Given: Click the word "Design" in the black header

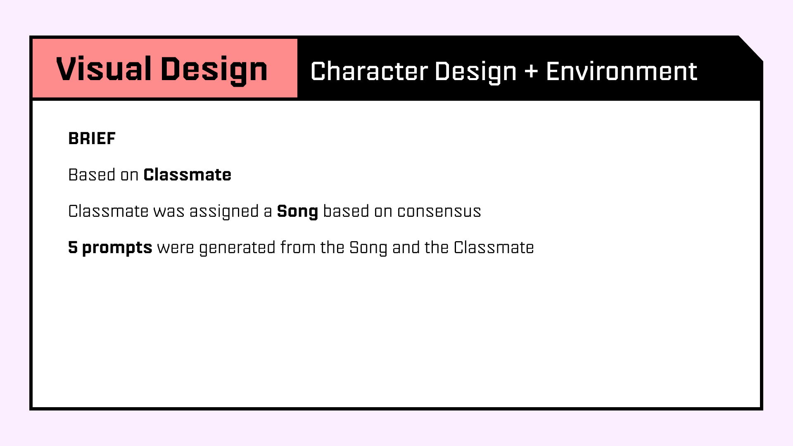Looking at the screenshot, I should (x=475, y=72).
